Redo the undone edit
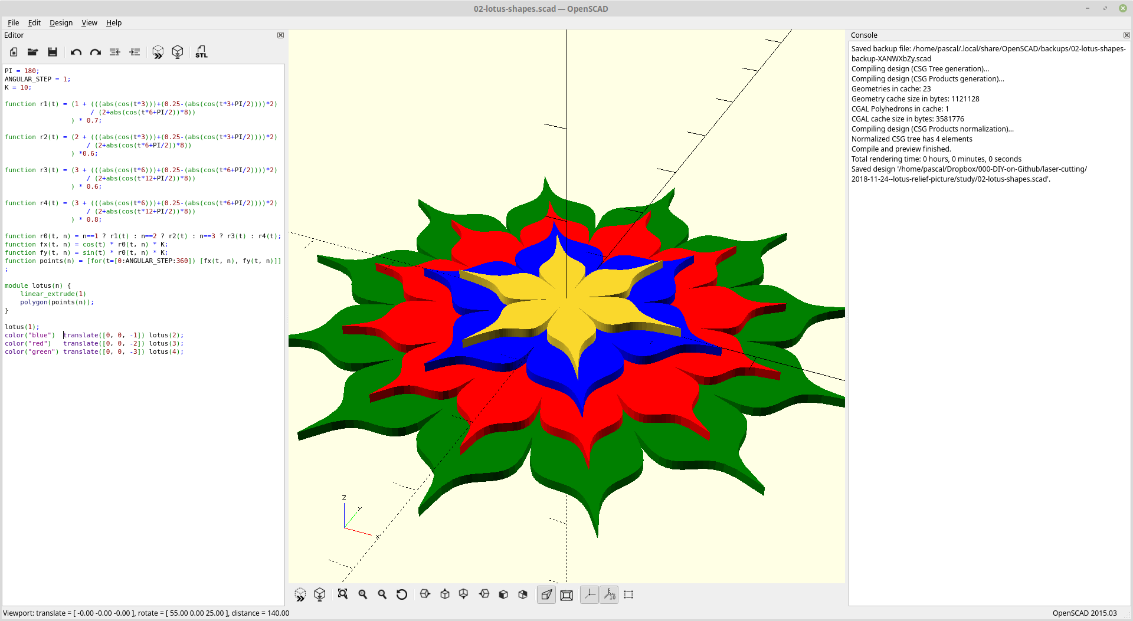 [x=95, y=52]
